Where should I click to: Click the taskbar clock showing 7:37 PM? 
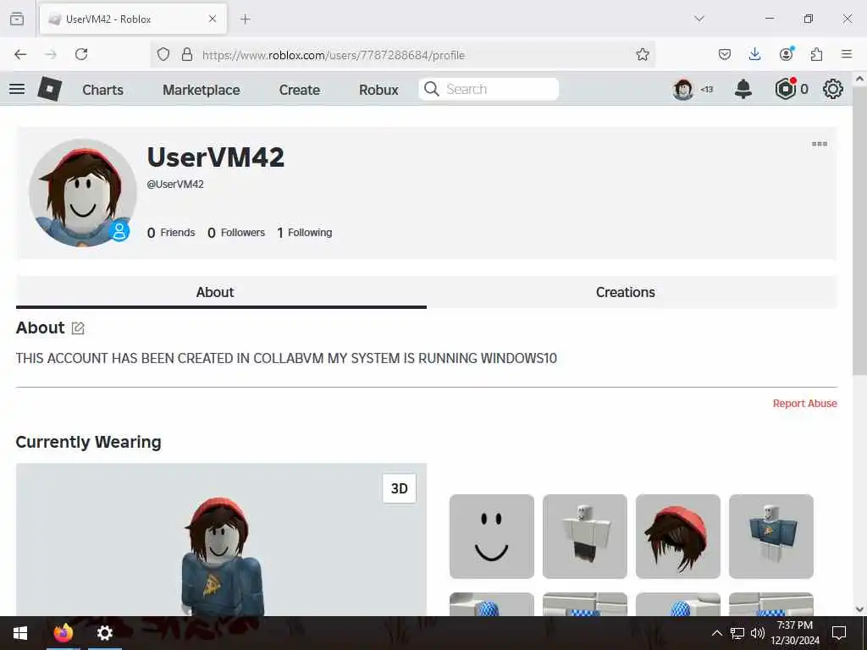[795, 633]
